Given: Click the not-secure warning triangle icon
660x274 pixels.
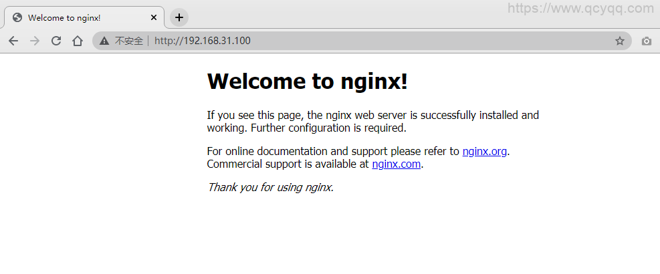Looking at the screenshot, I should coord(104,41).
